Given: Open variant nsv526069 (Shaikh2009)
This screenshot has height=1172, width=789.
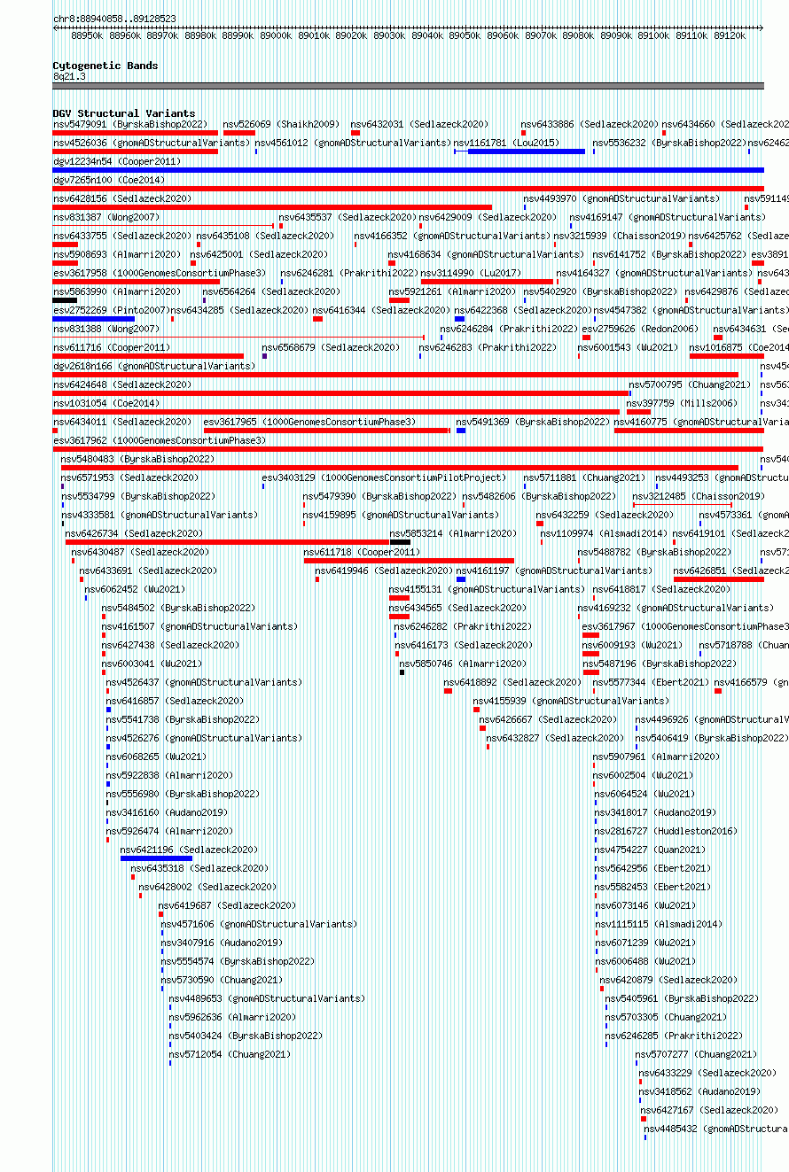Looking at the screenshot, I should [280, 125].
